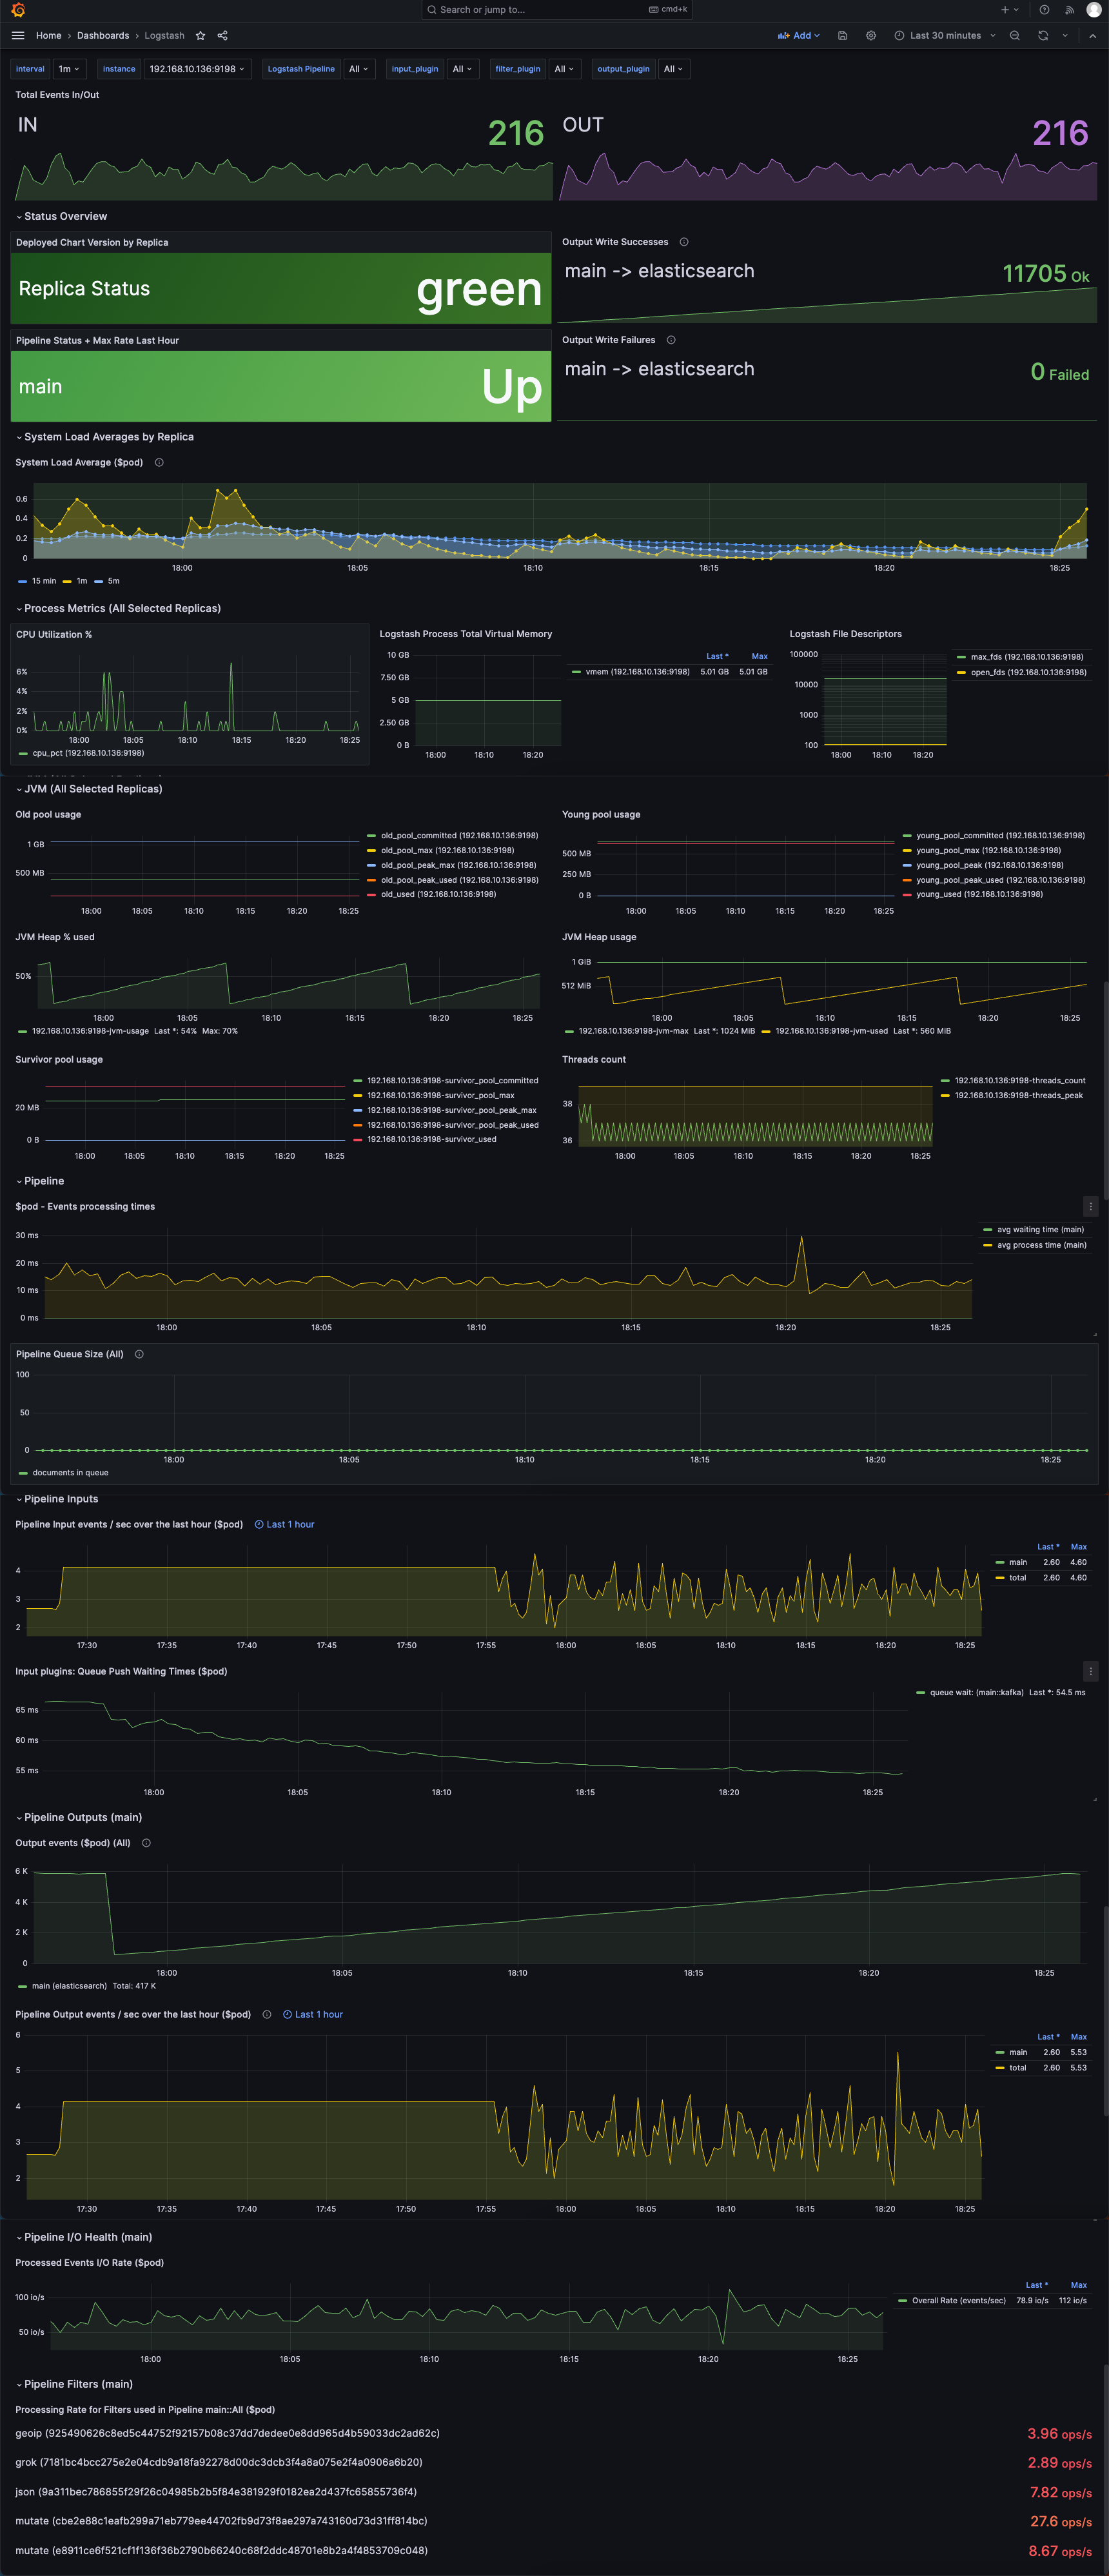Screen dimensions: 1109x2576
Task: Go to Dashboards breadcrumb
Action: (x=103, y=35)
